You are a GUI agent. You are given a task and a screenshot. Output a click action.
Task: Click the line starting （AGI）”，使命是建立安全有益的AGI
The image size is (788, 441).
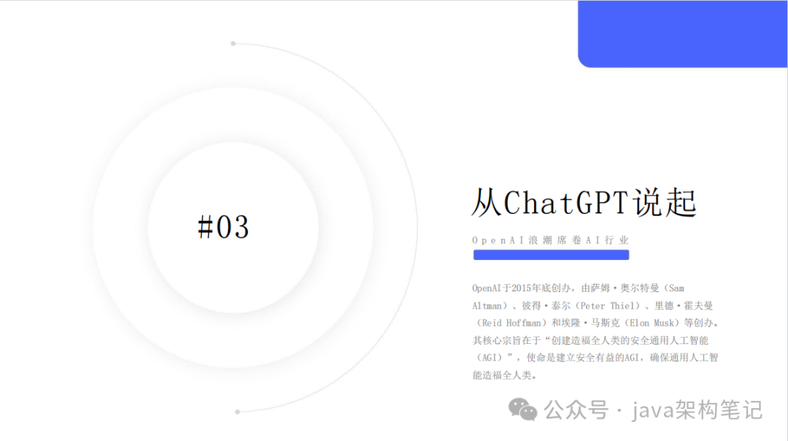[x=595, y=358]
